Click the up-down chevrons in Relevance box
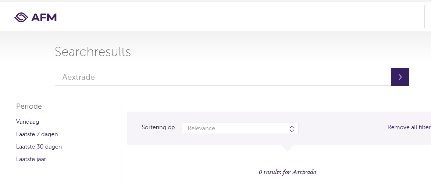 tap(292, 128)
